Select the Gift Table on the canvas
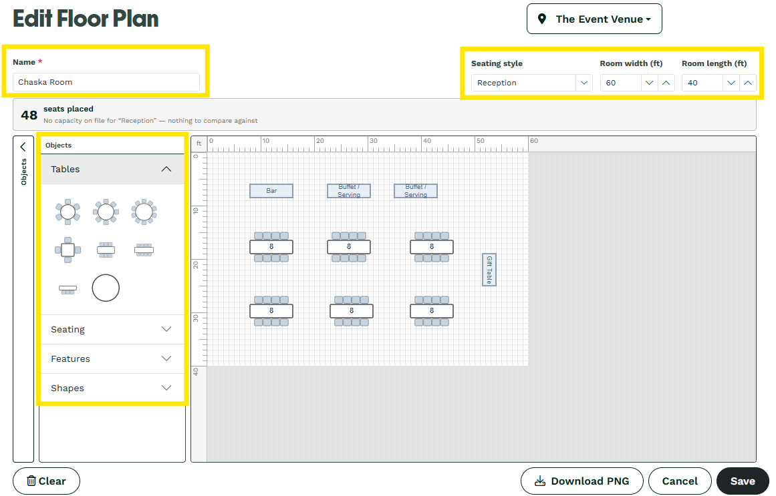Screen dimensions: 776x496 [489, 270]
